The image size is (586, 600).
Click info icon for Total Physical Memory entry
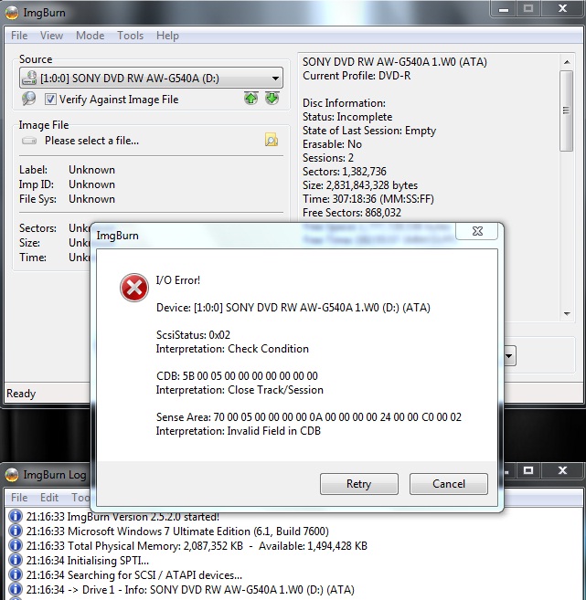coord(15,546)
